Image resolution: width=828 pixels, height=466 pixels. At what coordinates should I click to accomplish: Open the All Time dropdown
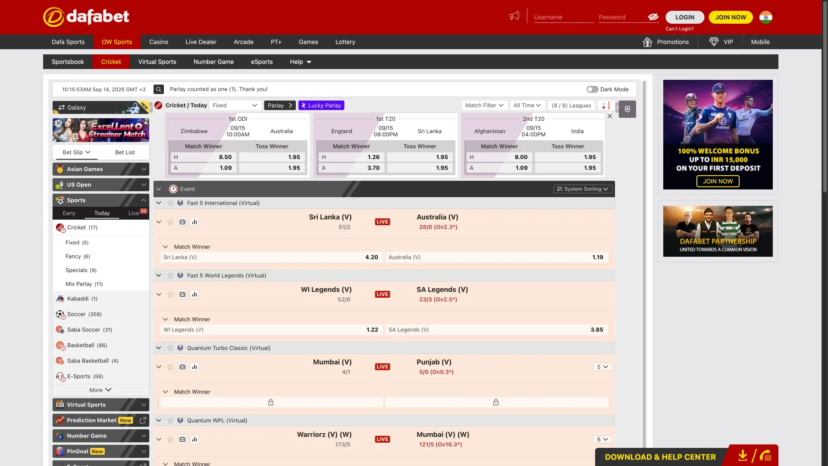pyautogui.click(x=527, y=105)
